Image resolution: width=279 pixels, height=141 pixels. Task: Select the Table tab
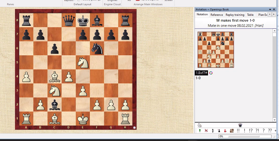[250, 15]
